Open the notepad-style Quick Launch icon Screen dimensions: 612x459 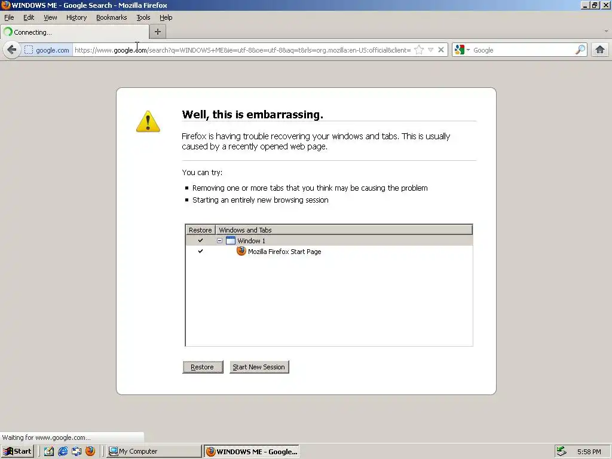[49, 451]
